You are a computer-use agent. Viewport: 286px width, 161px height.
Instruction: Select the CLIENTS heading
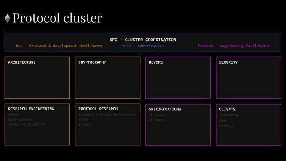227,109
